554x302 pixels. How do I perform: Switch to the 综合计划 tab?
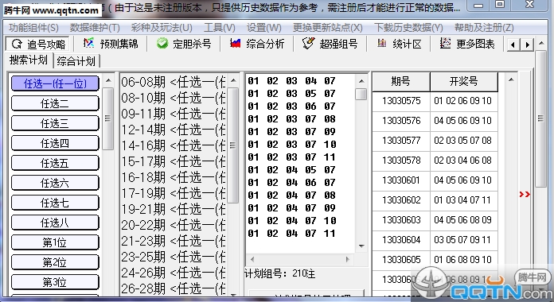76,61
